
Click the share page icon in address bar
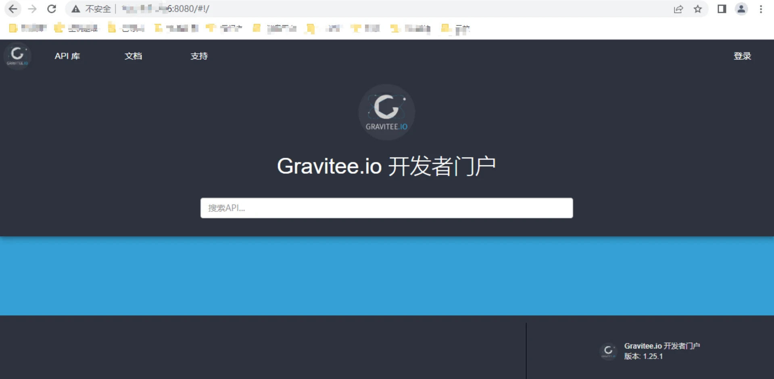point(678,9)
